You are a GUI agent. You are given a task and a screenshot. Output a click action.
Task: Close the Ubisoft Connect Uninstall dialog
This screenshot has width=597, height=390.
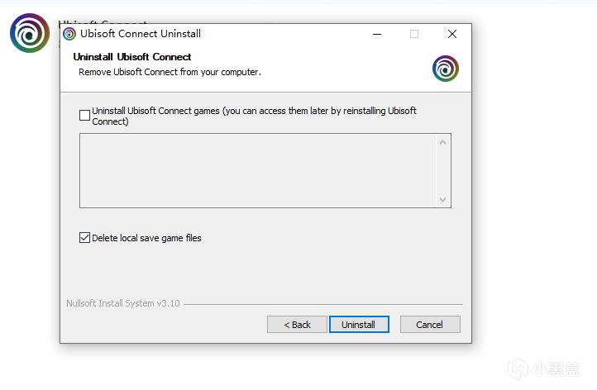tap(452, 34)
